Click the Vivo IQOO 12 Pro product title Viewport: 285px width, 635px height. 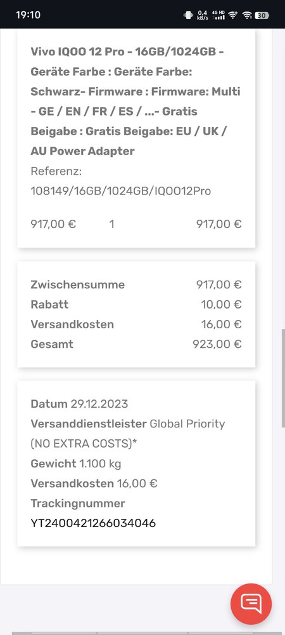click(136, 101)
